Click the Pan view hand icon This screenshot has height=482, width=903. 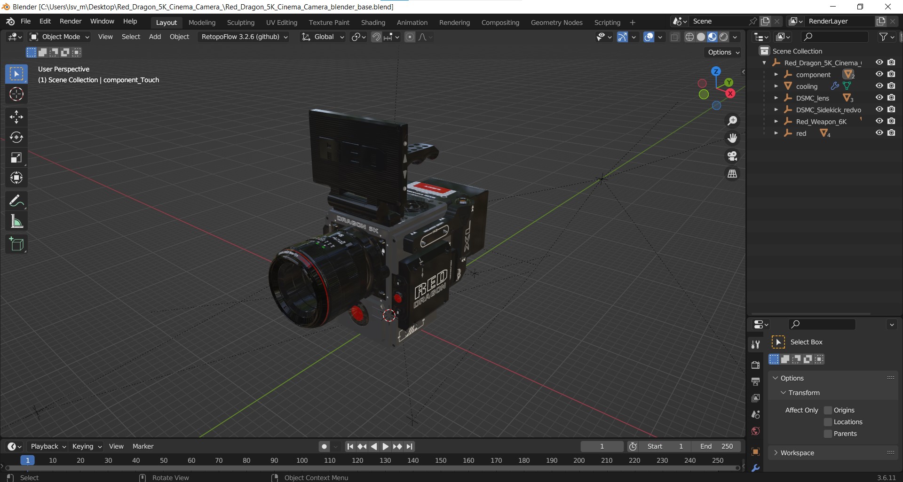pos(732,138)
